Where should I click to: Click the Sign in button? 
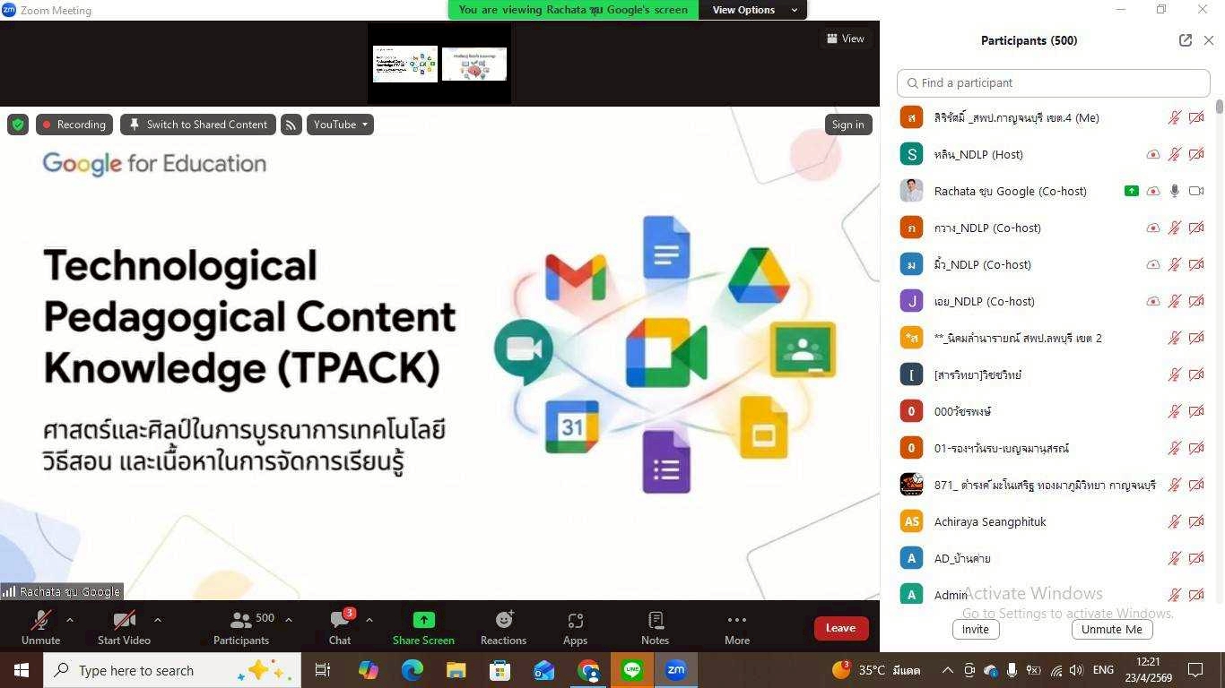pyautogui.click(x=847, y=125)
